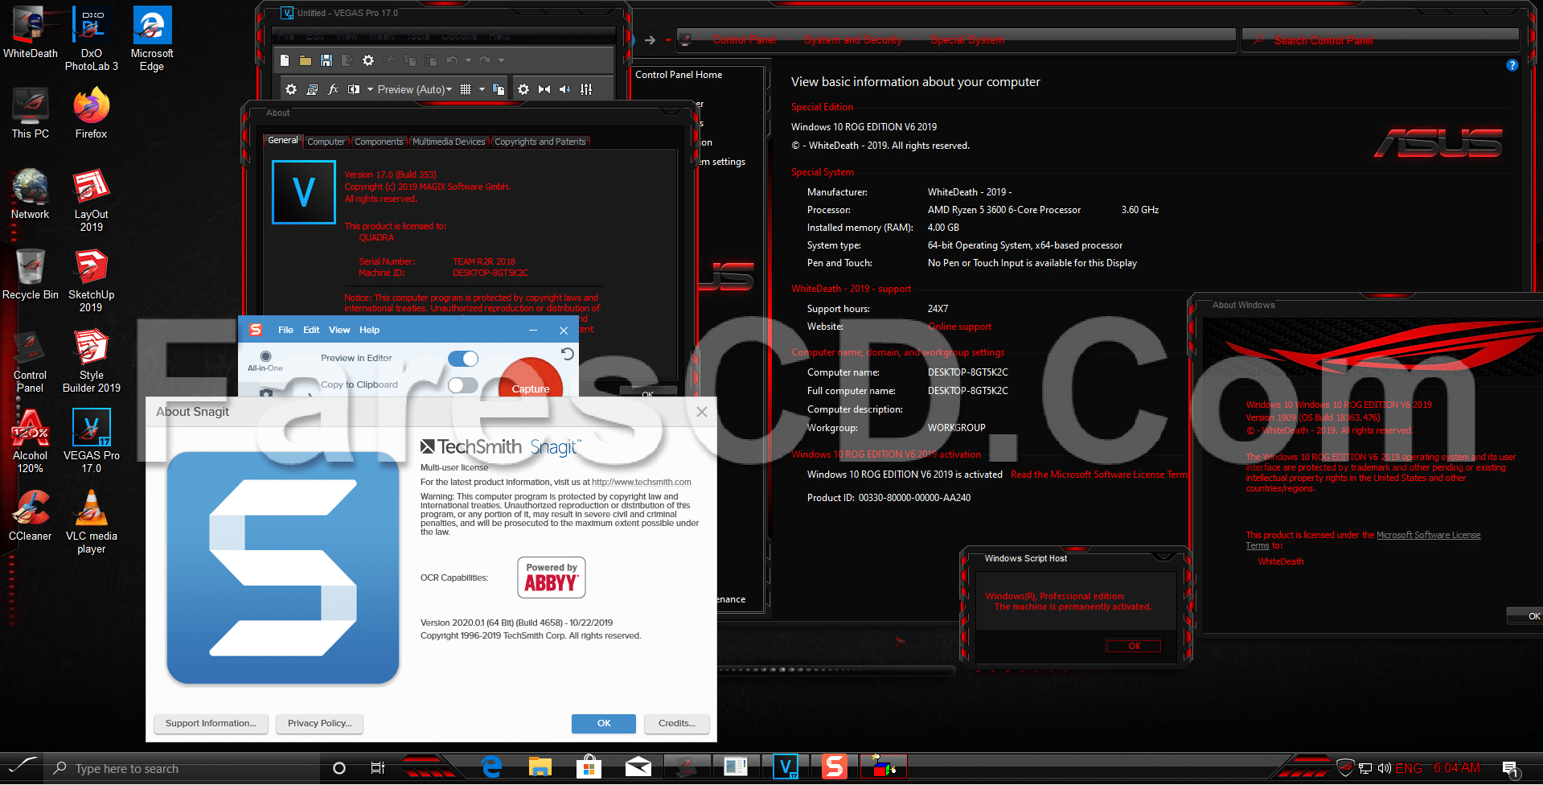Image resolution: width=1543 pixels, height=785 pixels.
Task: Open Online support link in System
Action: pyautogui.click(x=959, y=327)
